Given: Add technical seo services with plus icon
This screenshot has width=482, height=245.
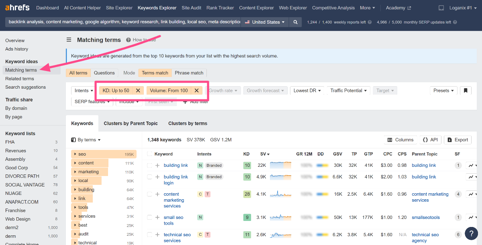Looking at the screenshot, I should pos(157,235).
